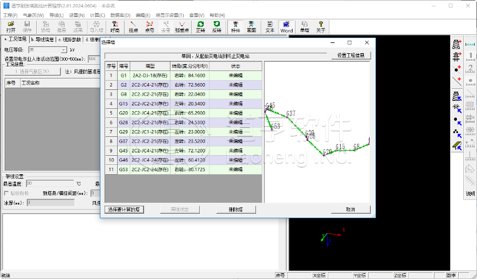Click the select tower body icon with blue arrow
The height and width of the screenshot is (279, 477).
[x=456, y=96]
